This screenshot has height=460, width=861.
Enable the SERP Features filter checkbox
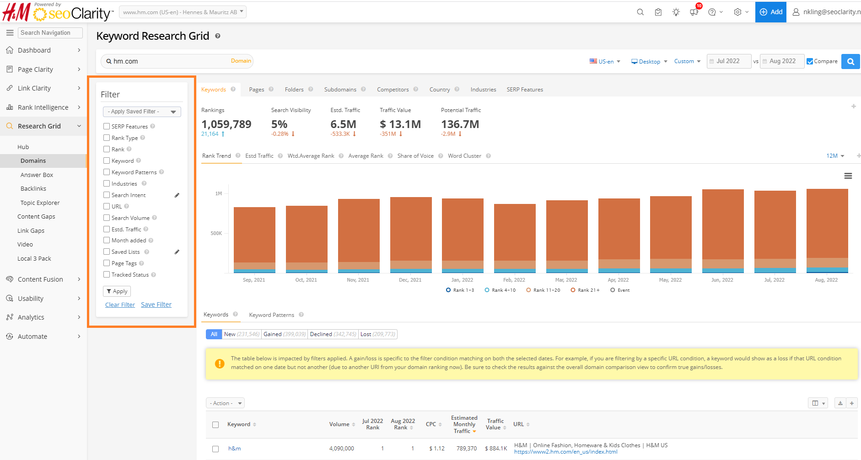point(107,127)
